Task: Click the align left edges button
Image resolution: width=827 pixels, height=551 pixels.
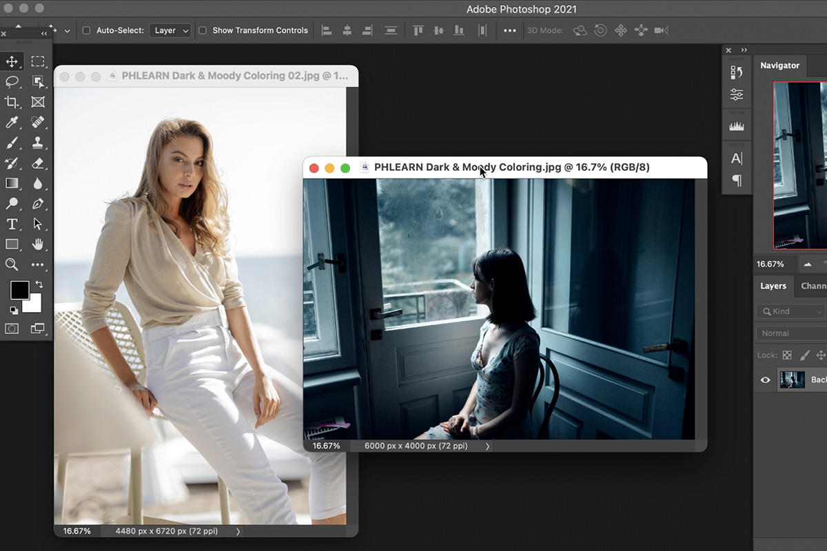Action: (326, 30)
